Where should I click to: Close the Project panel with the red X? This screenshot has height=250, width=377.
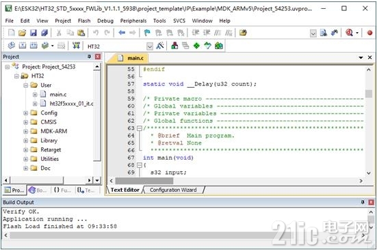[x=98, y=57]
